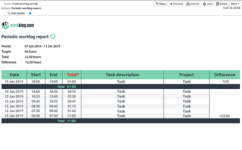Image resolution: width=242 pixels, height=150 pixels.
Task: Click duration 04:30
Action: 71,92
